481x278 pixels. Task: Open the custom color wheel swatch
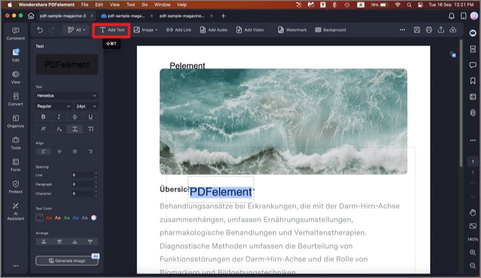pos(94,218)
